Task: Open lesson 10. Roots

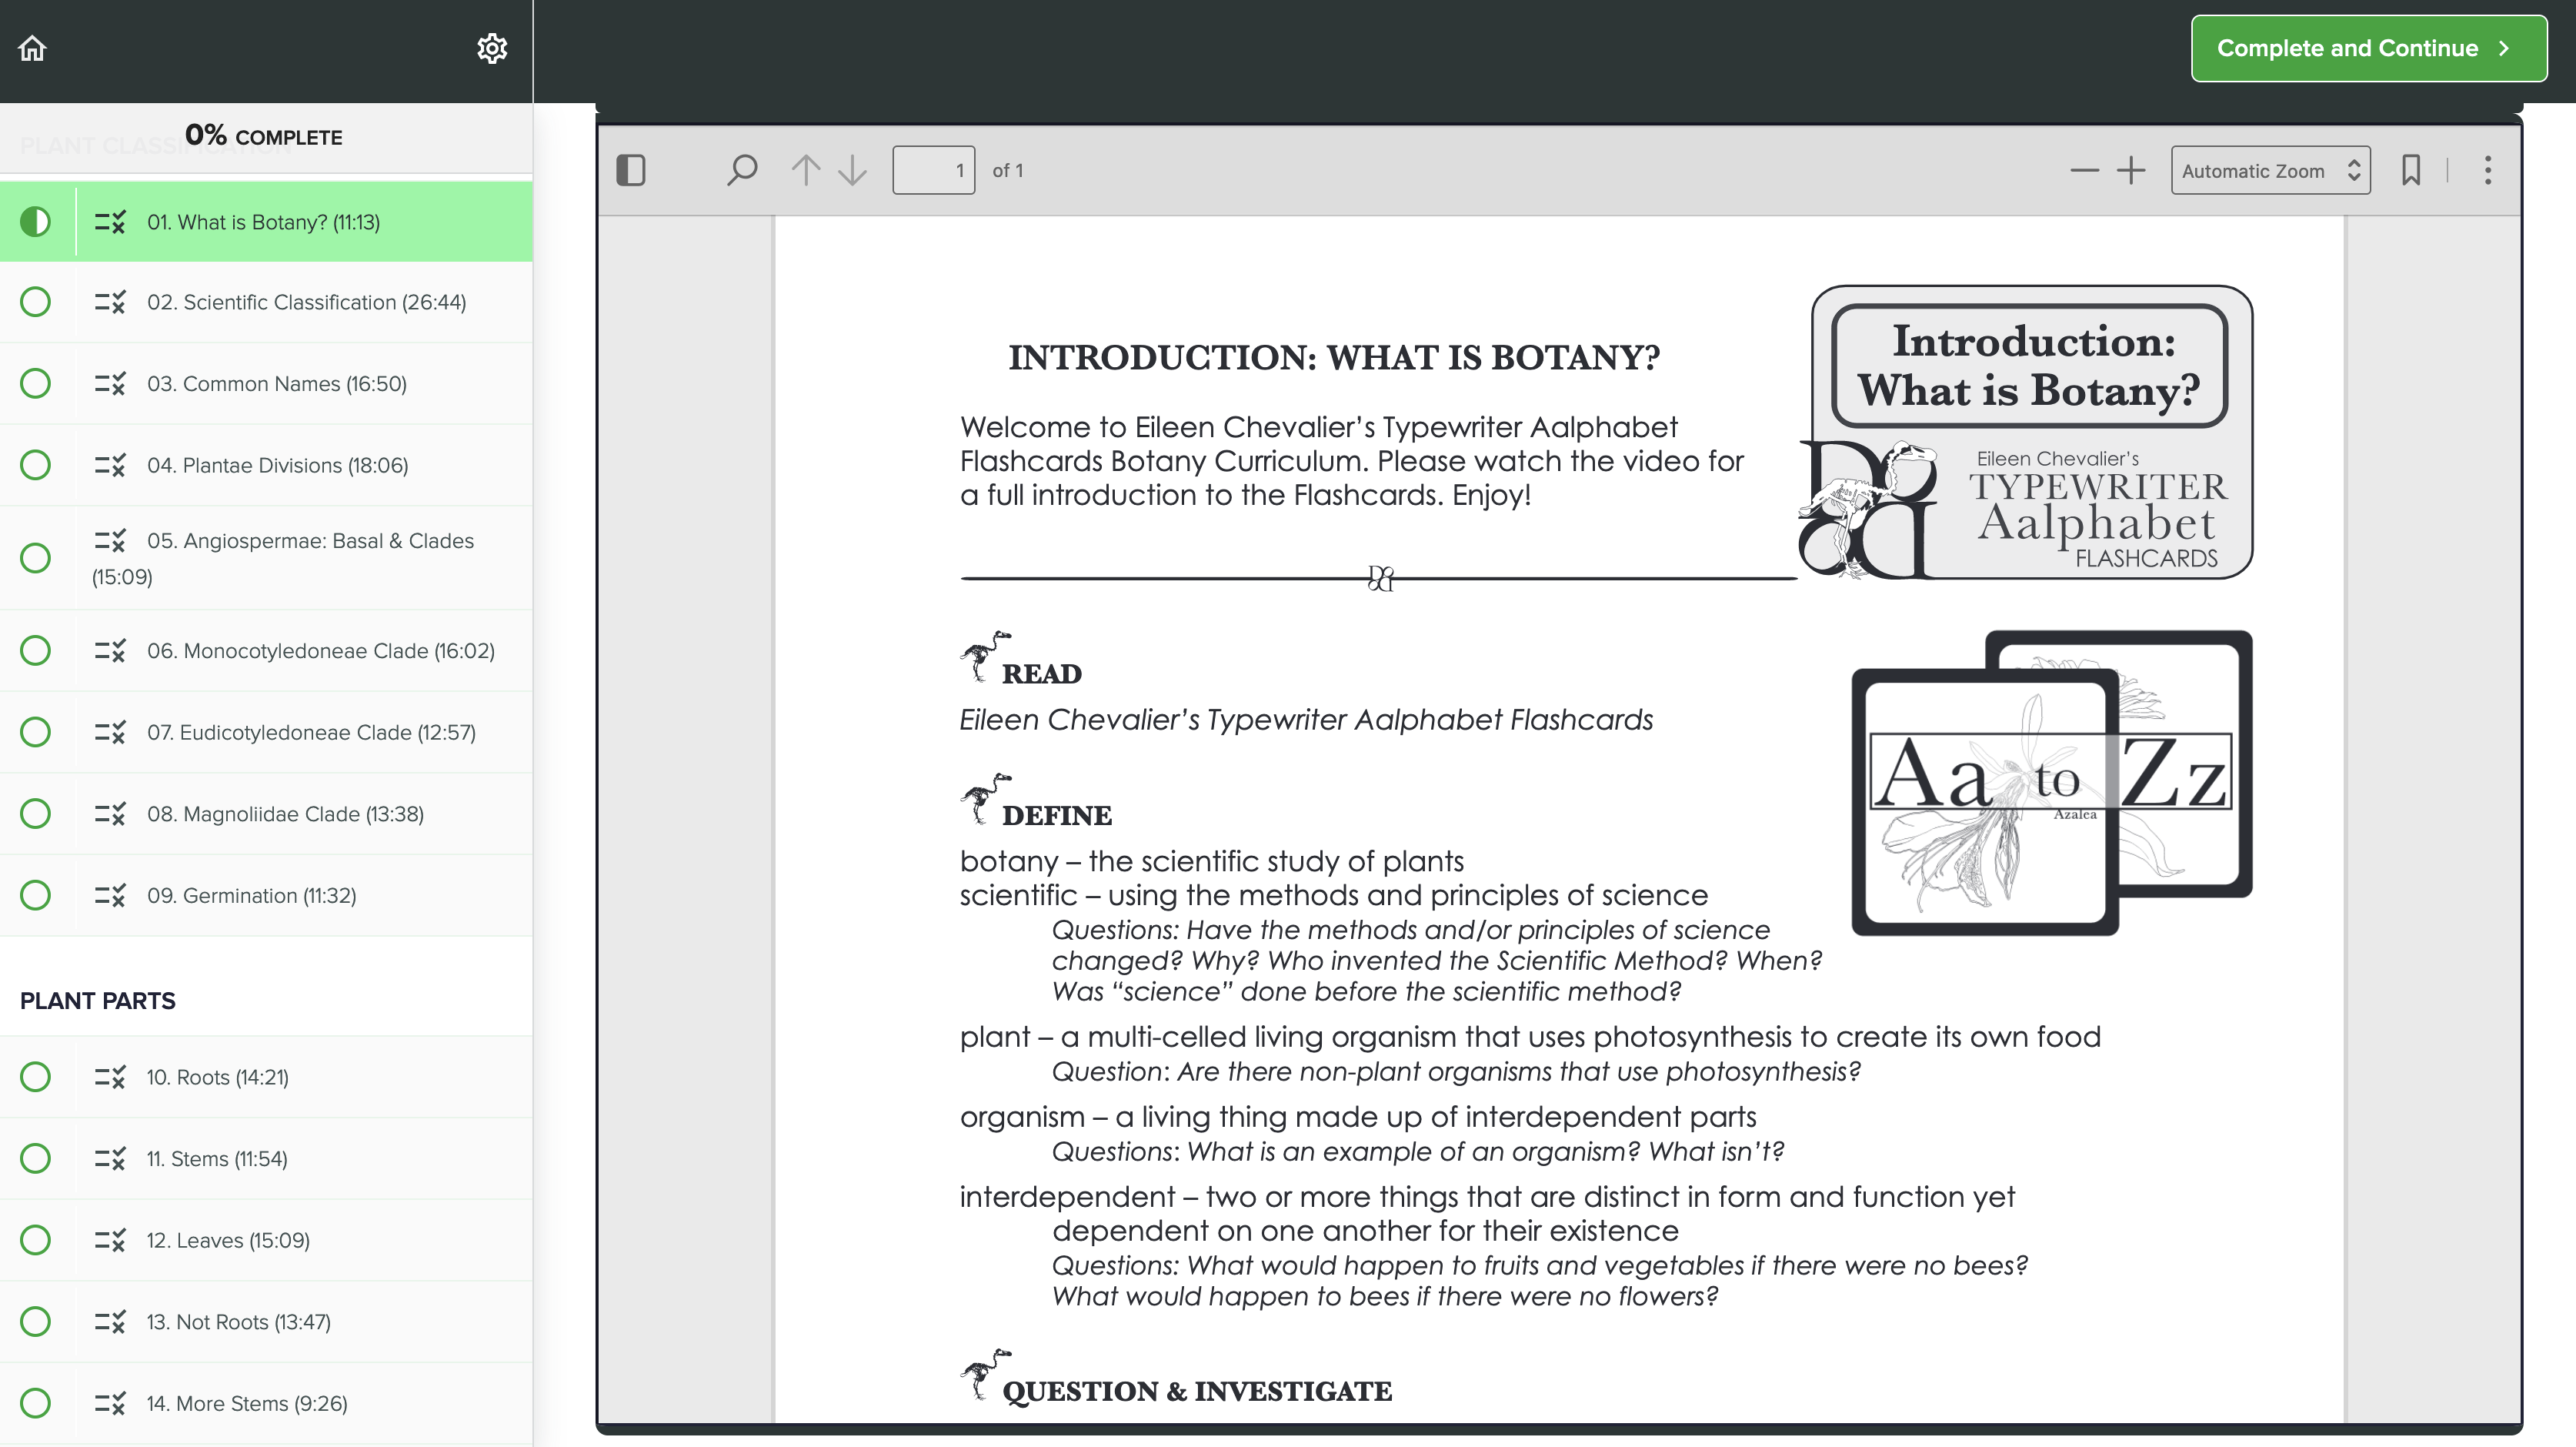Action: [266, 1077]
